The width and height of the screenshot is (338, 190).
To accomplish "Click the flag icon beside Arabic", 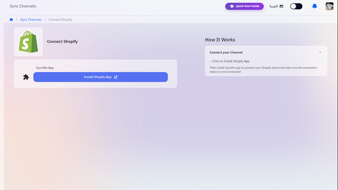I will click(281, 6).
